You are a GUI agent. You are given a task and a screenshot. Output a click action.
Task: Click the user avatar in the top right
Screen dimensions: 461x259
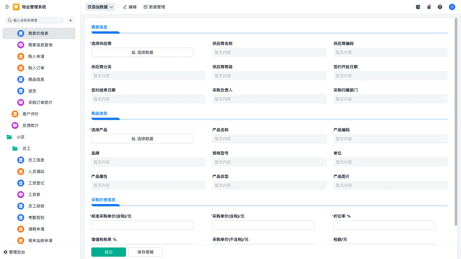[452, 7]
